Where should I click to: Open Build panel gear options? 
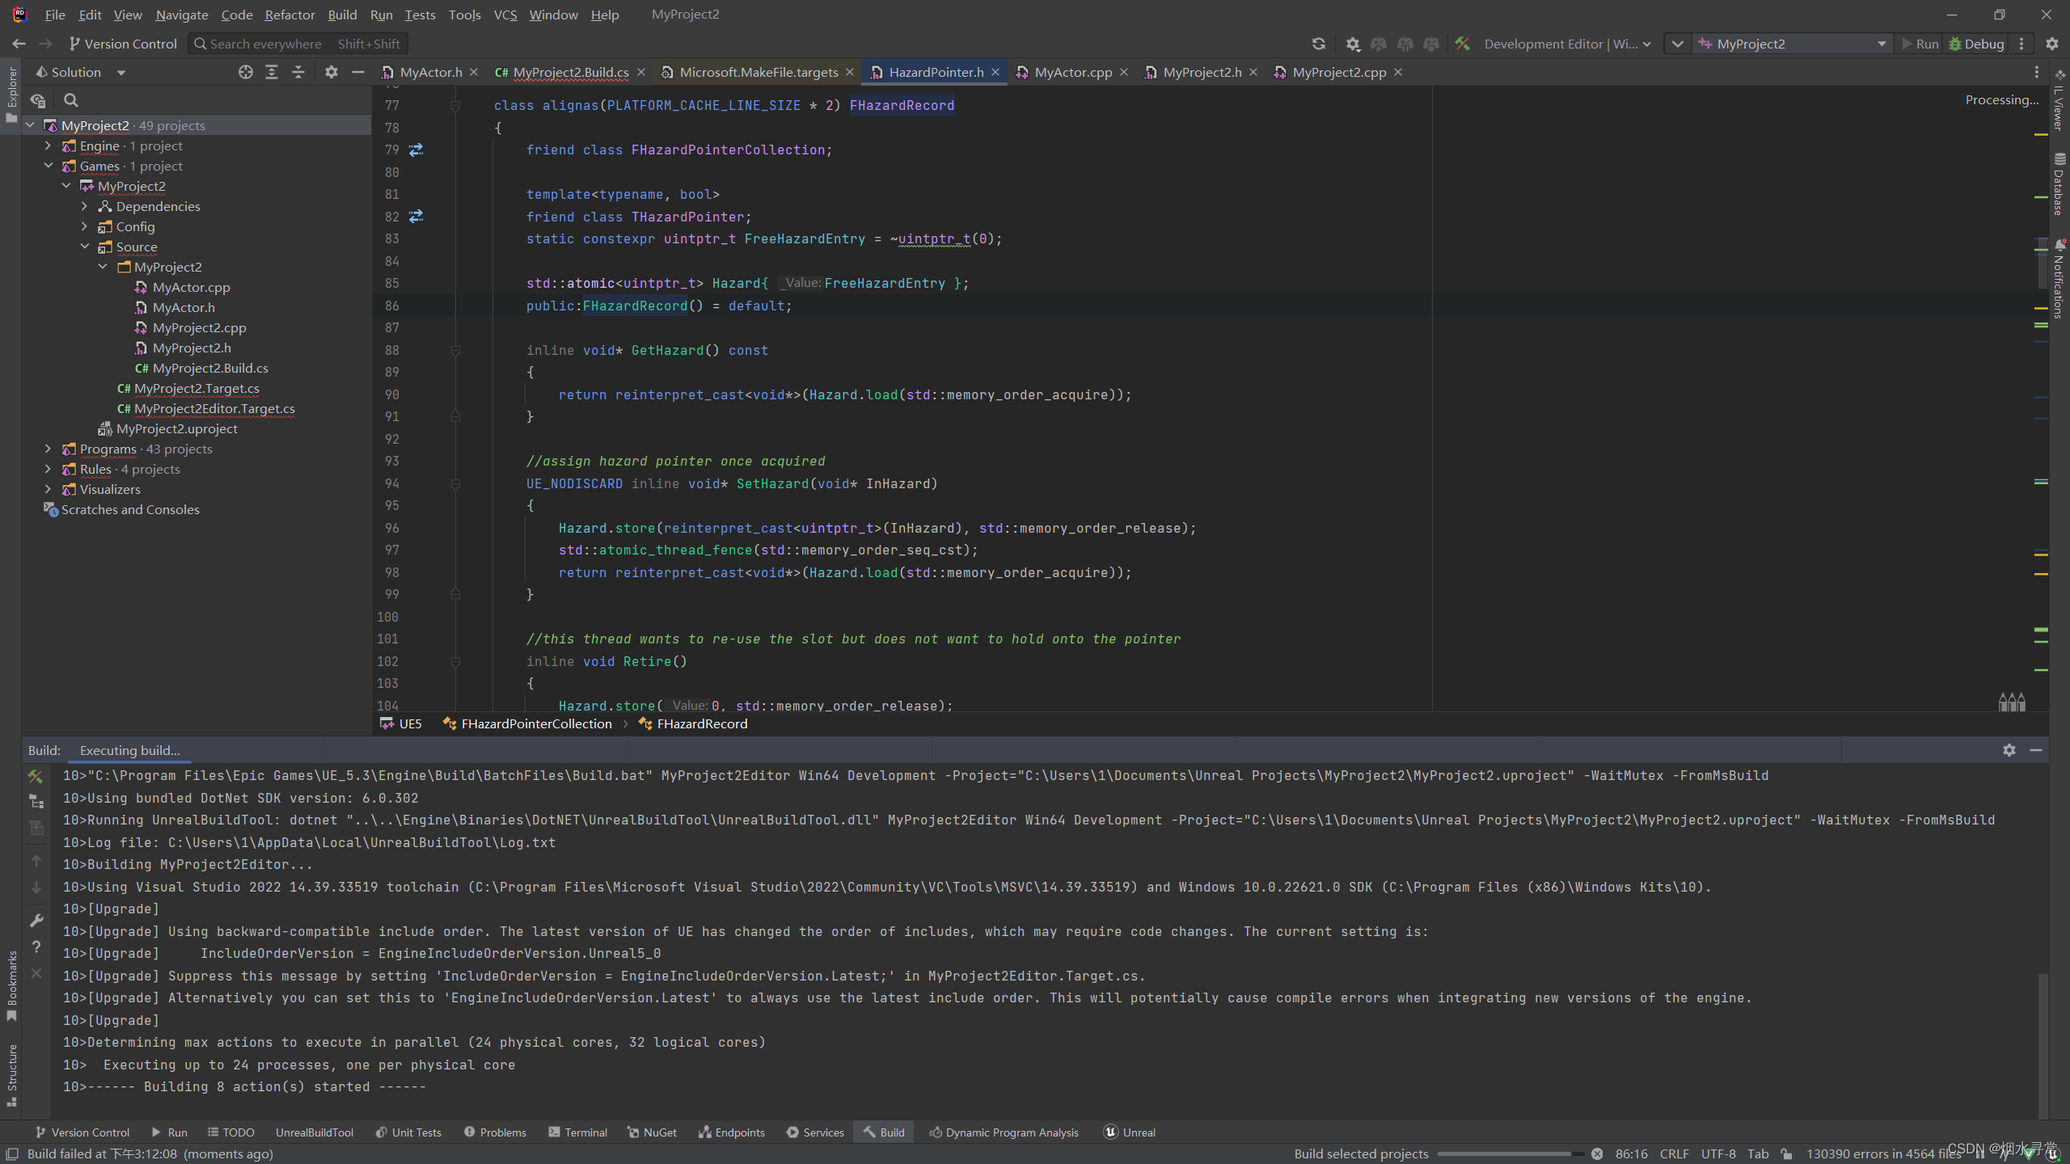(2009, 750)
